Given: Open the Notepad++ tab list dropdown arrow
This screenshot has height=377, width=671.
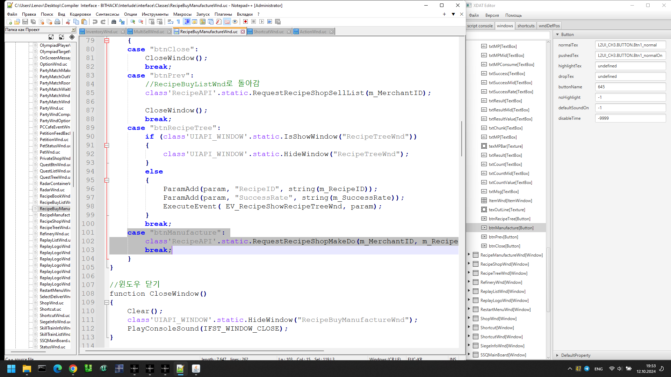Looking at the screenshot, I should click(x=453, y=14).
